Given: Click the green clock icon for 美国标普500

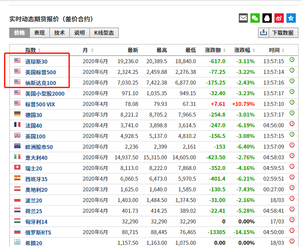Looking at the screenshot, I should pyautogui.click(x=292, y=70).
